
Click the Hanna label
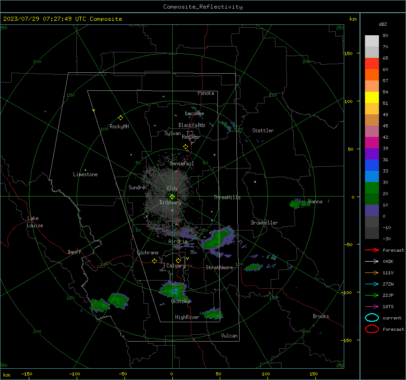(315, 202)
